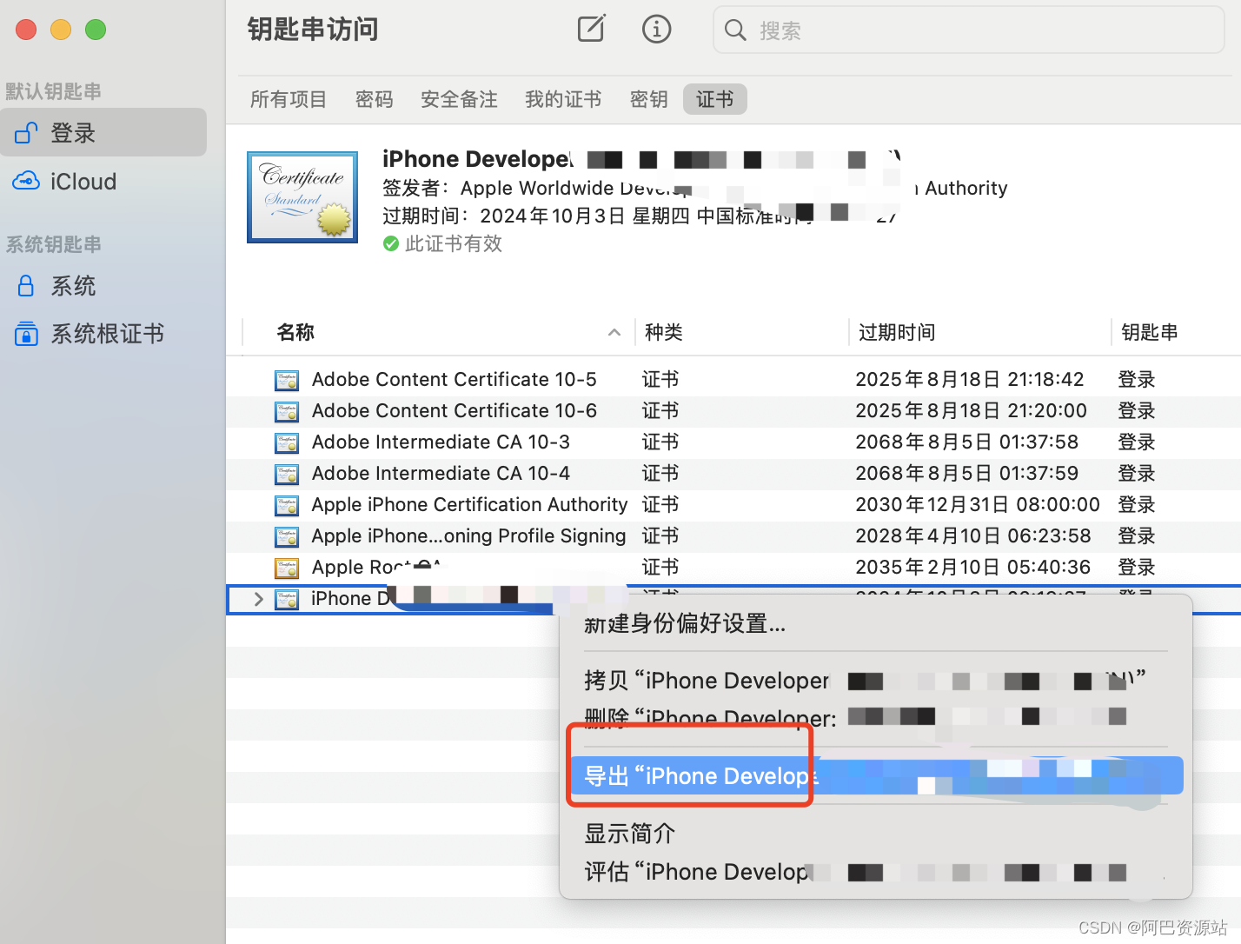This screenshot has height=944, width=1241.
Task: Choose 导出 "iPhone Developer" from context menu
Action: [876, 775]
